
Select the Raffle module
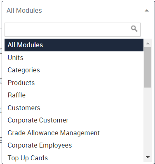point(74,95)
